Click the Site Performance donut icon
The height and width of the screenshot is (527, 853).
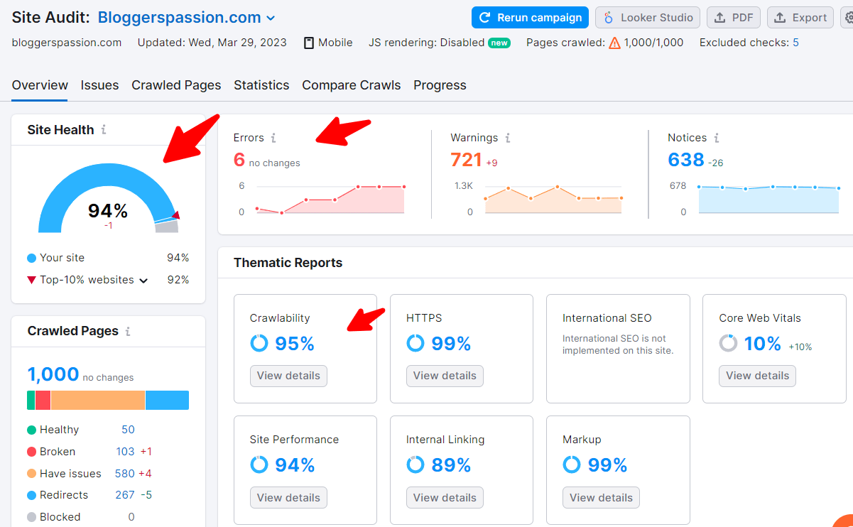[x=259, y=465]
